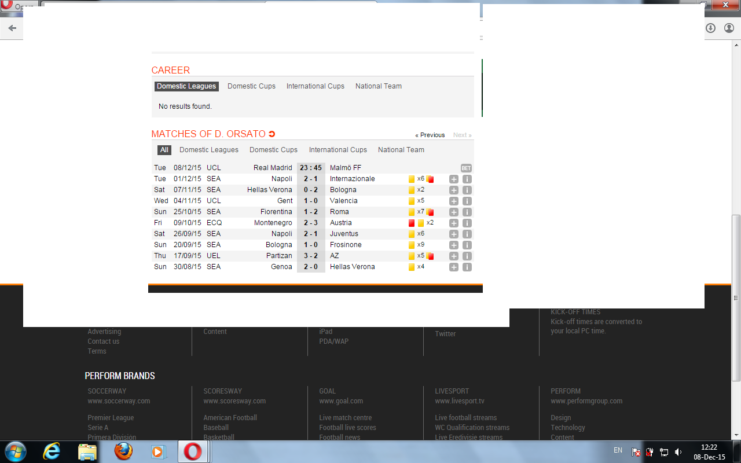Open info icon for Fiorentina vs Roma

(467, 212)
